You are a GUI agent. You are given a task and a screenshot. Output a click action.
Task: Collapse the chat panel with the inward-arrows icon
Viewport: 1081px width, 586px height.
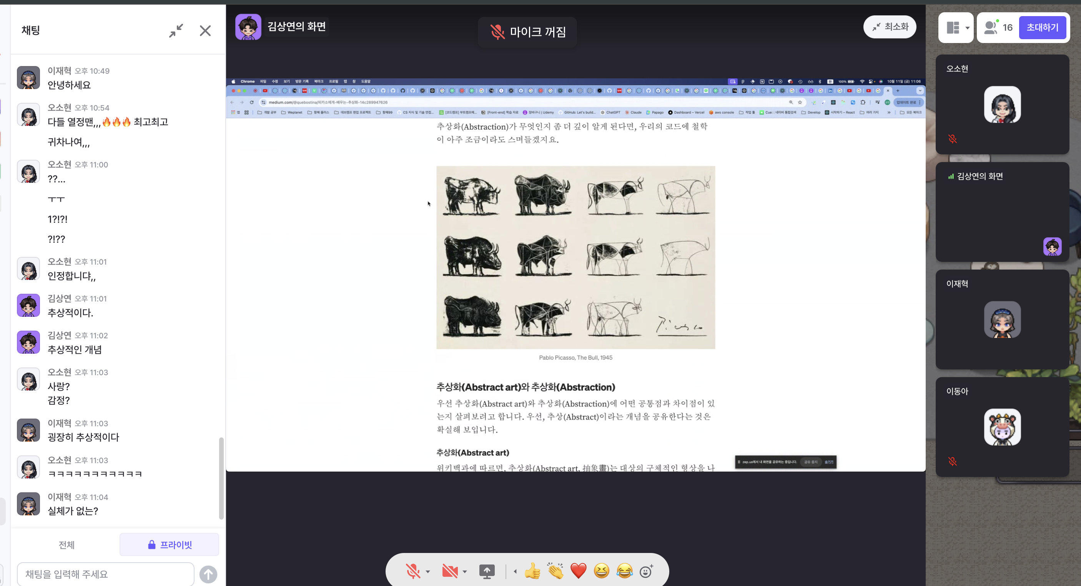click(176, 31)
